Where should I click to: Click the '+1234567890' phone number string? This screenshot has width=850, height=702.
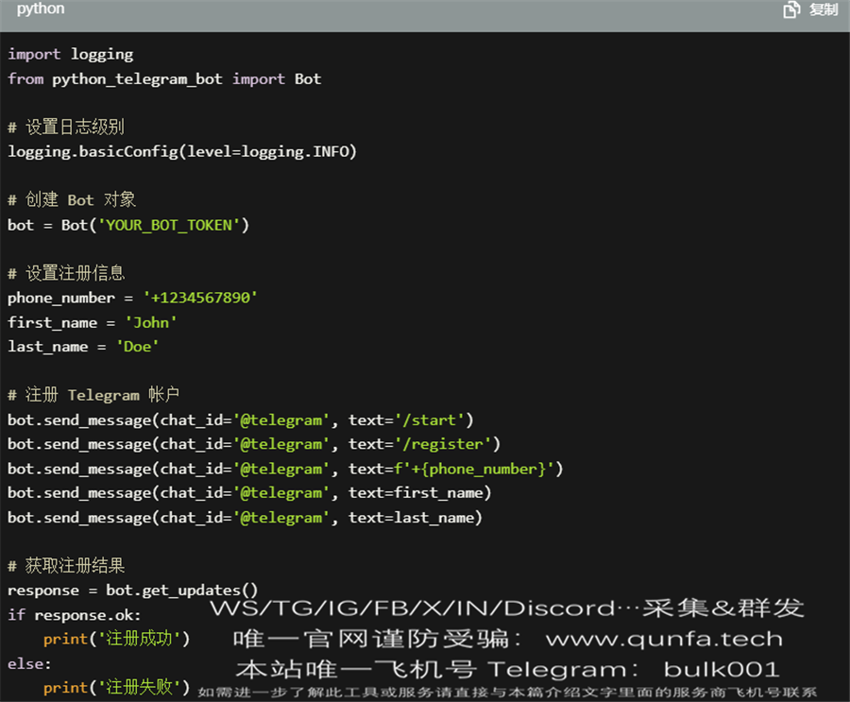tap(200, 298)
